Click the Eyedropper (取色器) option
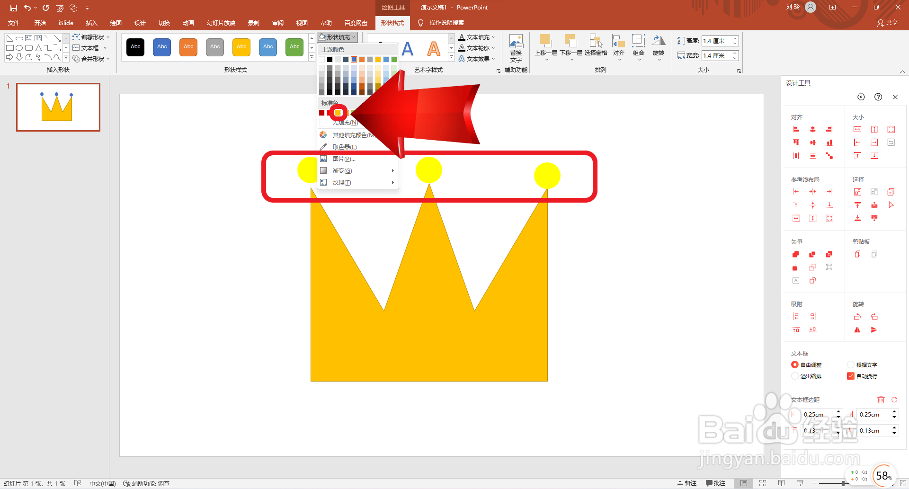 tap(345, 147)
